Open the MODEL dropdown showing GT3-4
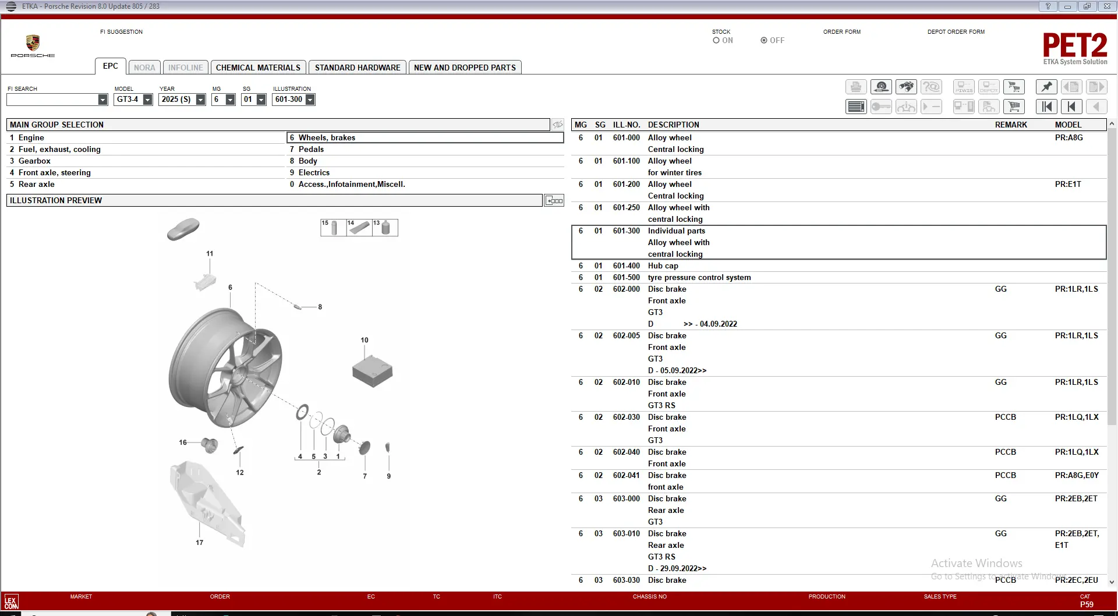1118x616 pixels. [x=147, y=100]
